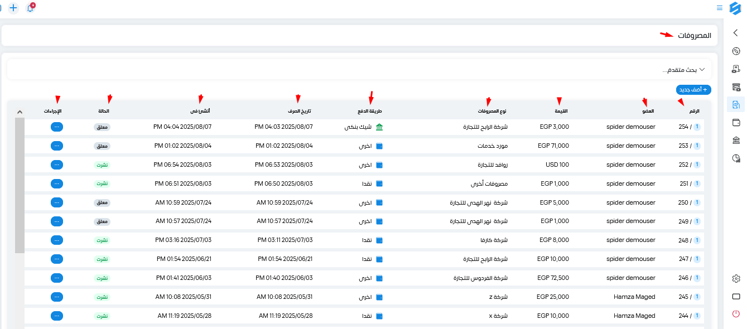Open the bank building icon in the sidebar
The width and height of the screenshot is (747, 329).
click(736, 140)
